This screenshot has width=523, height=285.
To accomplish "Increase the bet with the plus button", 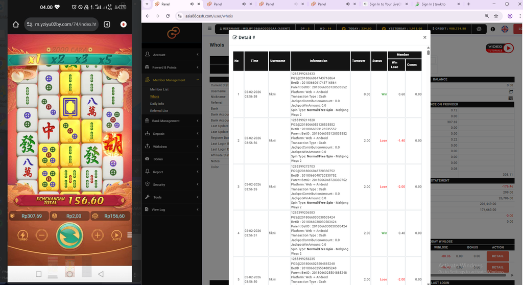I will 98,235.
